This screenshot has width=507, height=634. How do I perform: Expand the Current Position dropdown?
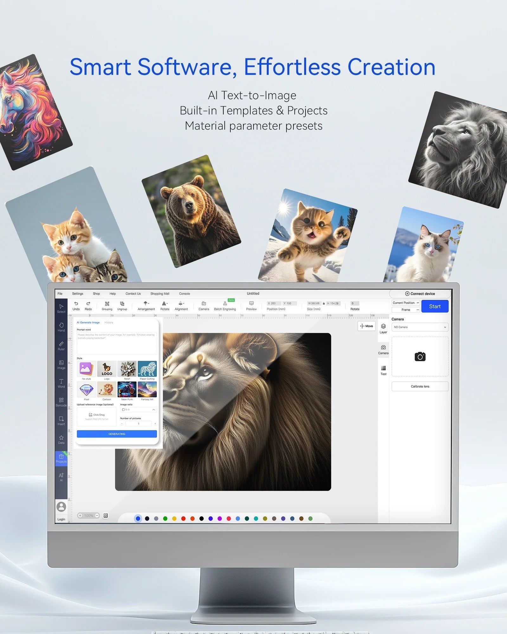coord(406,303)
